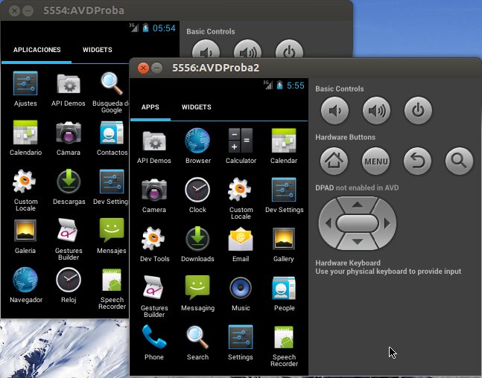Click the DPAD right arrow
Viewport: 482px width, 378px height.
pyautogui.click(x=387, y=223)
